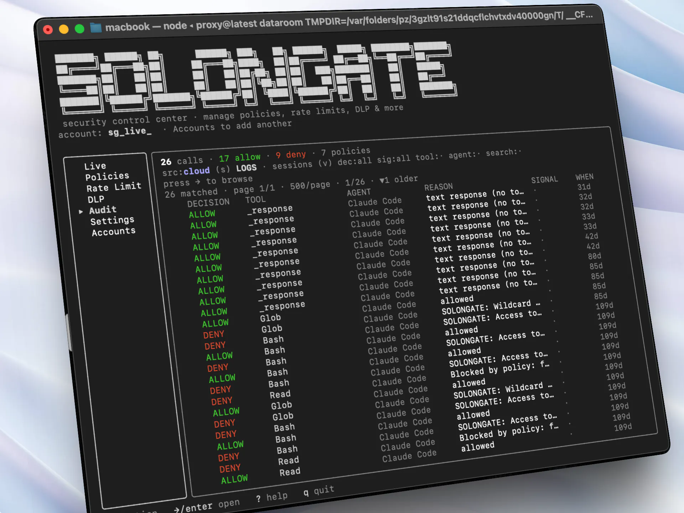Screen dimensions: 684x513
Task: Click the arrow marker beside Audit
Action: [81, 212]
